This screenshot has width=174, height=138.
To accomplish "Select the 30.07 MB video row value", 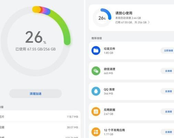I will pos(73,127).
